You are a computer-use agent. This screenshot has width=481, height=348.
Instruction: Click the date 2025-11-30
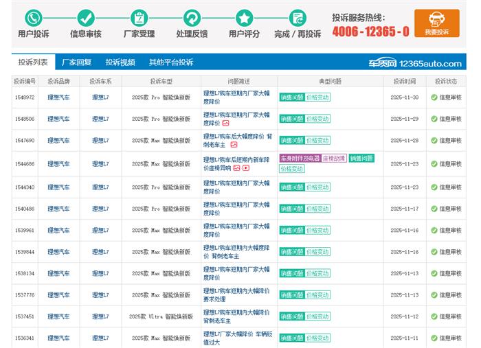tap(405, 97)
